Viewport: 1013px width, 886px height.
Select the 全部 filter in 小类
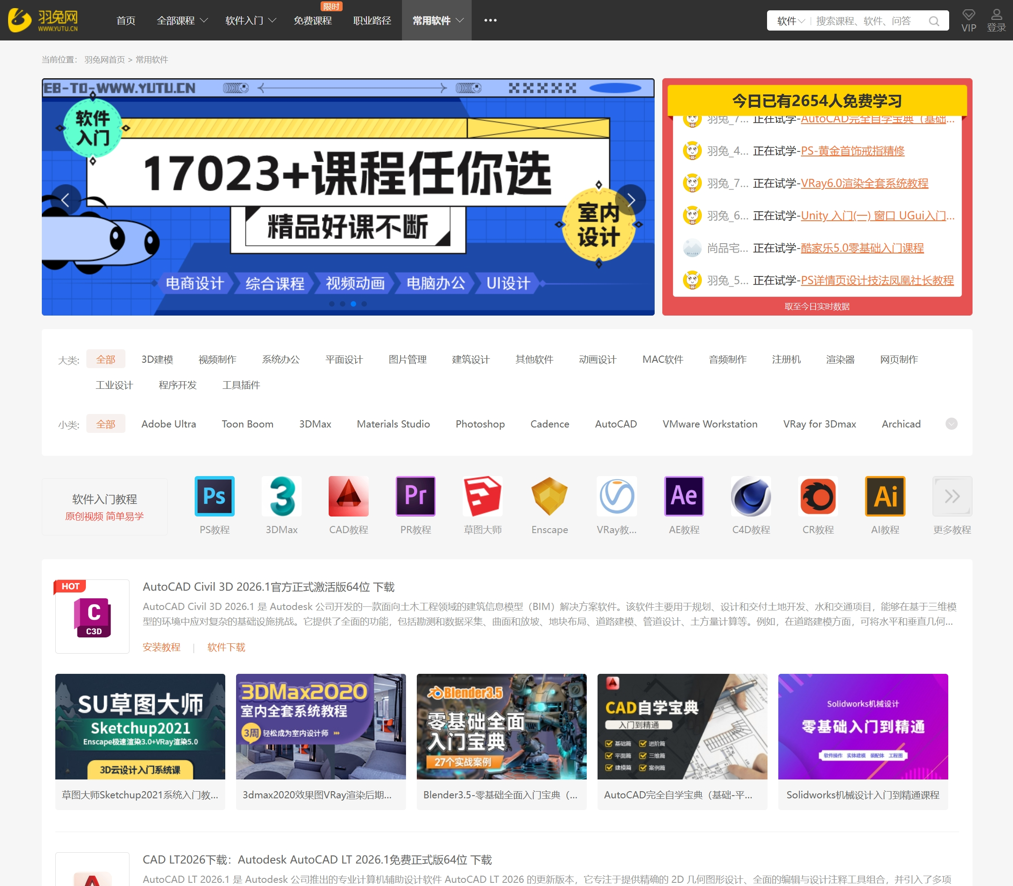(x=105, y=424)
